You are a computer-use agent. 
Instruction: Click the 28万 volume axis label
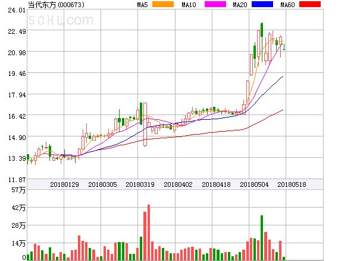(x=18, y=225)
